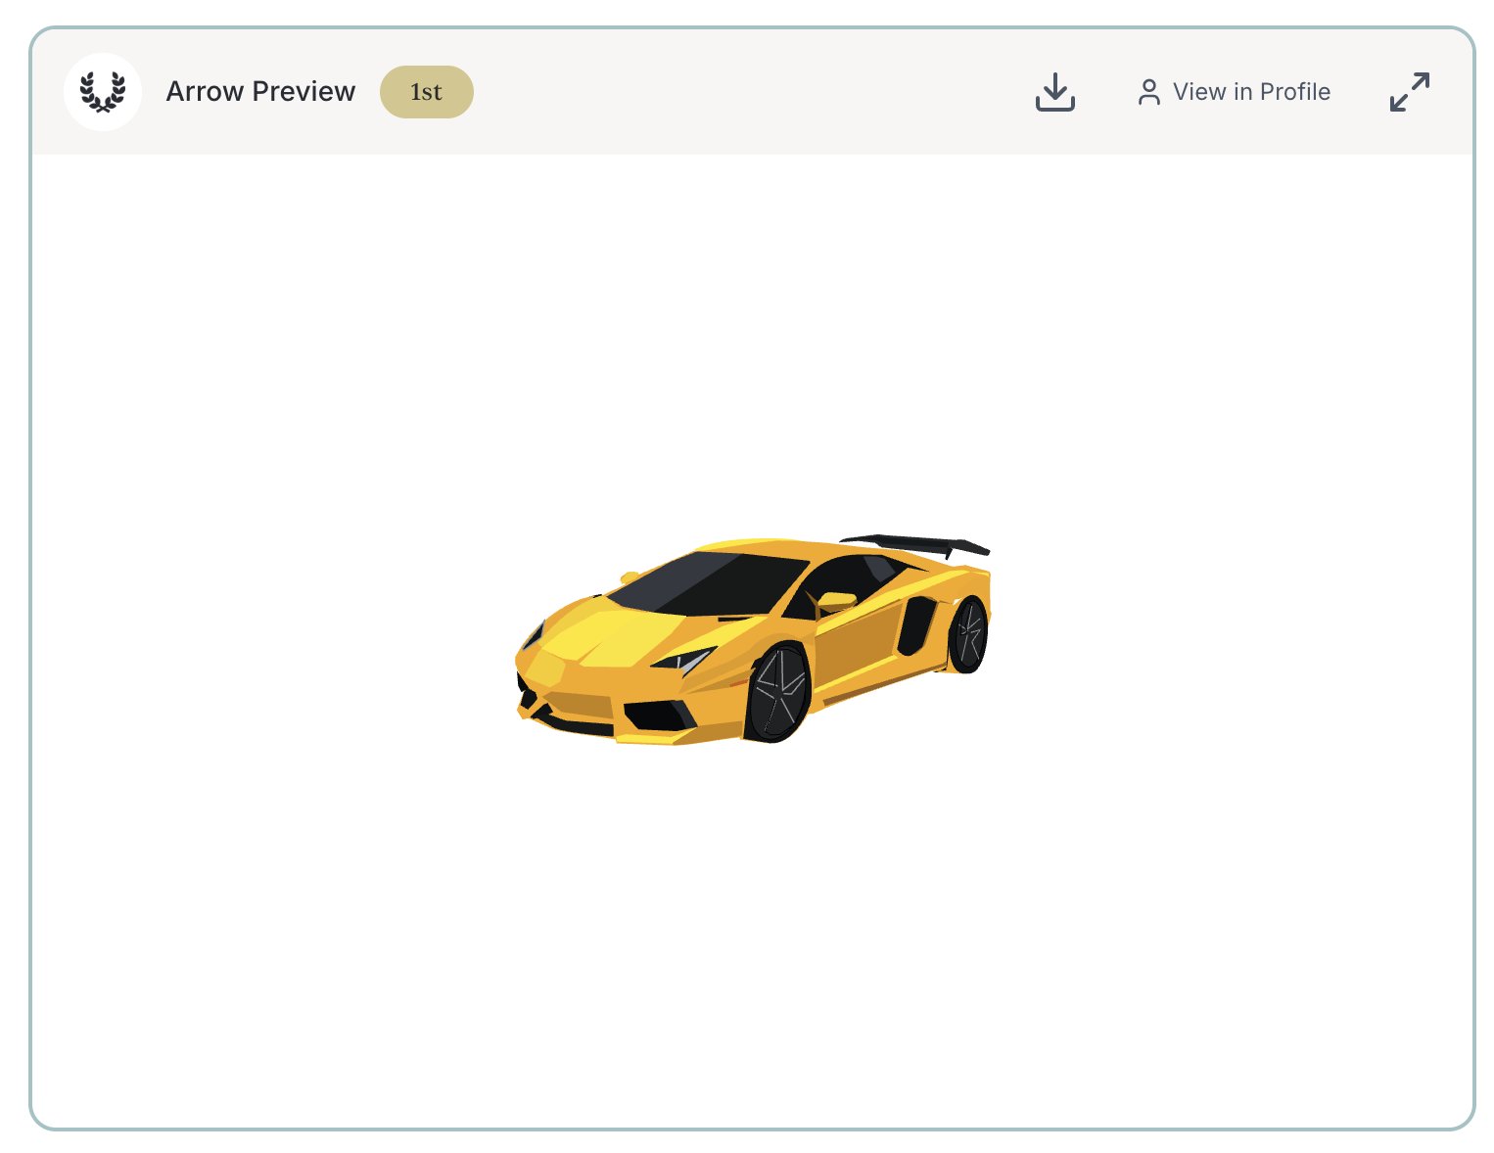
Task: Select the car's side window
Action: (x=842, y=576)
